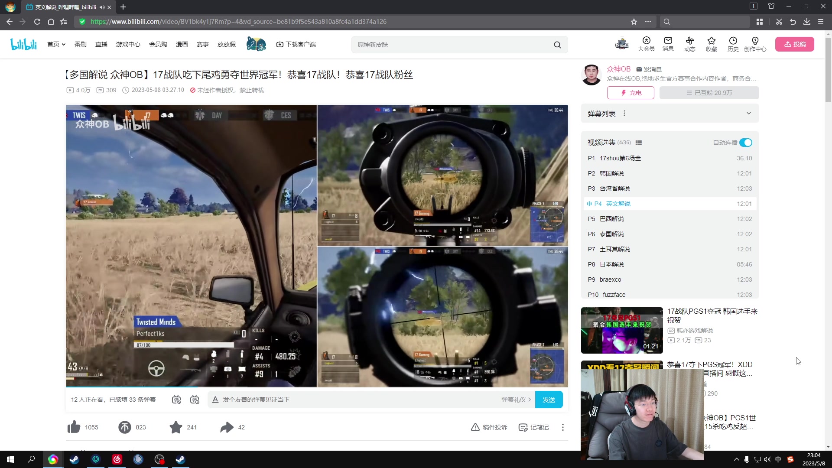
Task: Toggle the system volume icon in tray
Action: pyautogui.click(x=767, y=459)
